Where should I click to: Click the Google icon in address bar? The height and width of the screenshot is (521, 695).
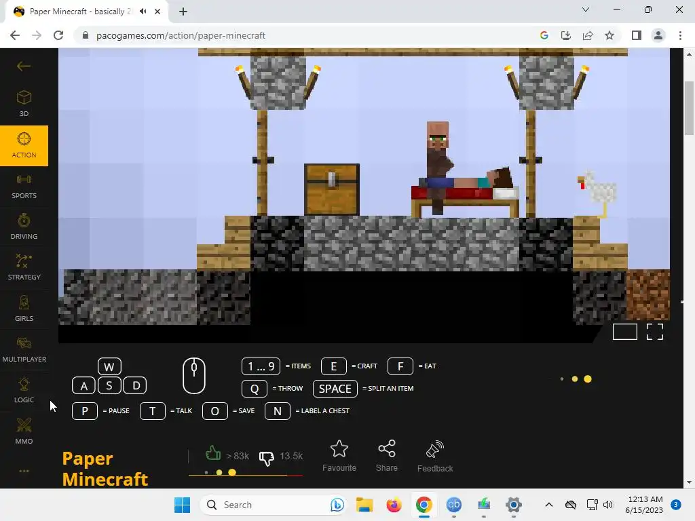(x=544, y=35)
